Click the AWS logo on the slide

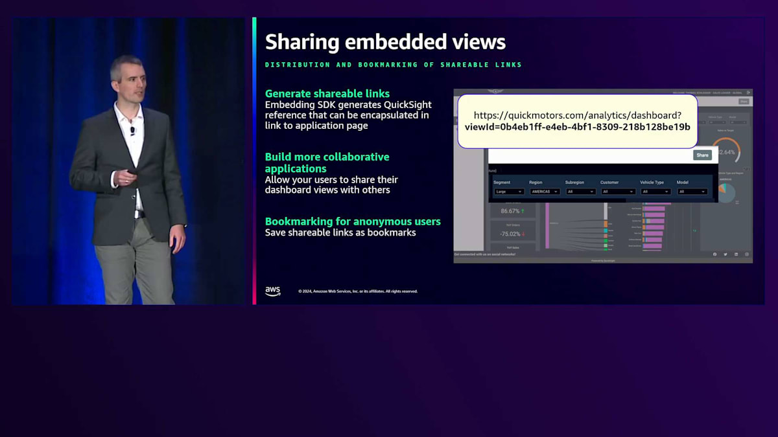click(273, 291)
